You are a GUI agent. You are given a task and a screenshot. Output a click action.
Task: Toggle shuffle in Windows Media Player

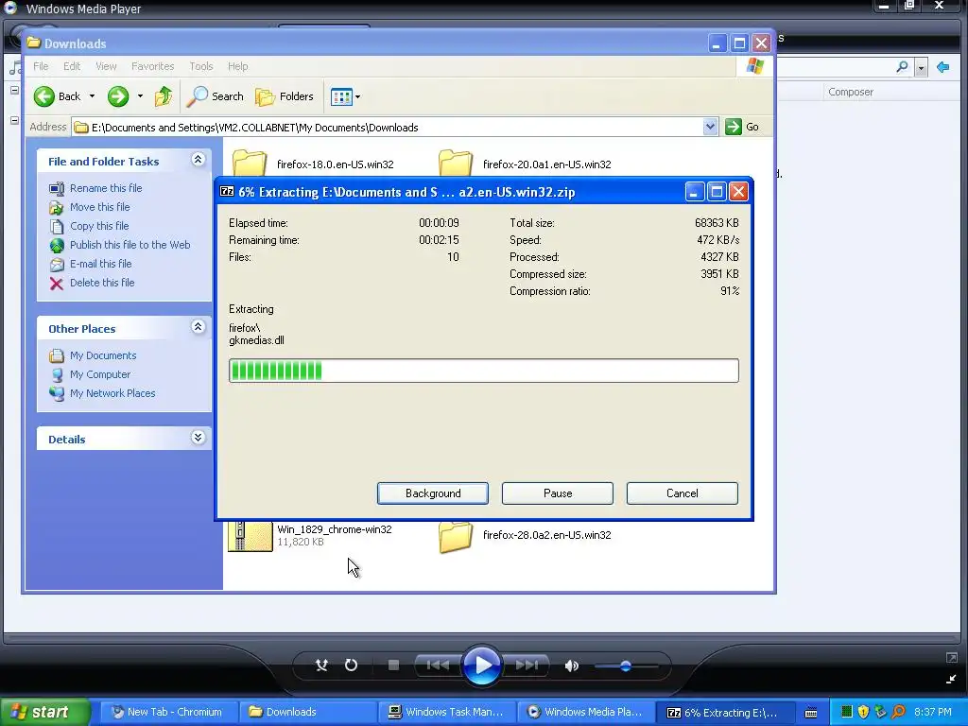(x=321, y=665)
